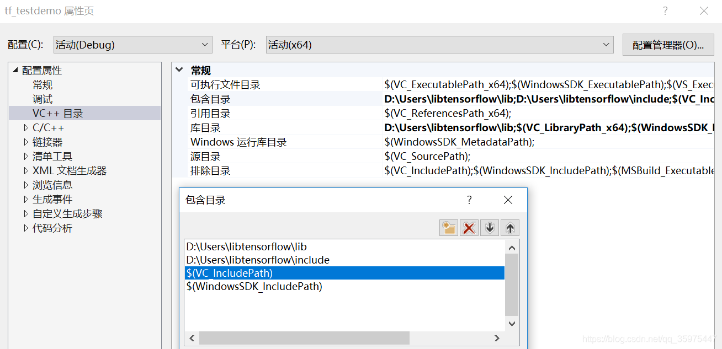The height and width of the screenshot is (349, 722).
Task: Move $(VC_IncludePath) down with arrow icon
Action: coord(489,227)
